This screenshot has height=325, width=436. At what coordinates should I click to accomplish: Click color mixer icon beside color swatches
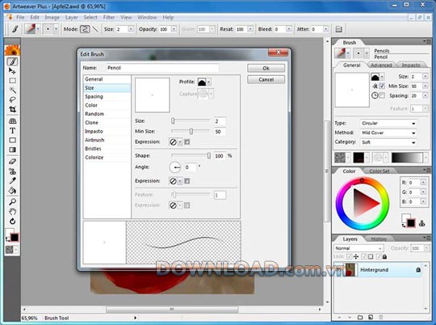(421, 223)
